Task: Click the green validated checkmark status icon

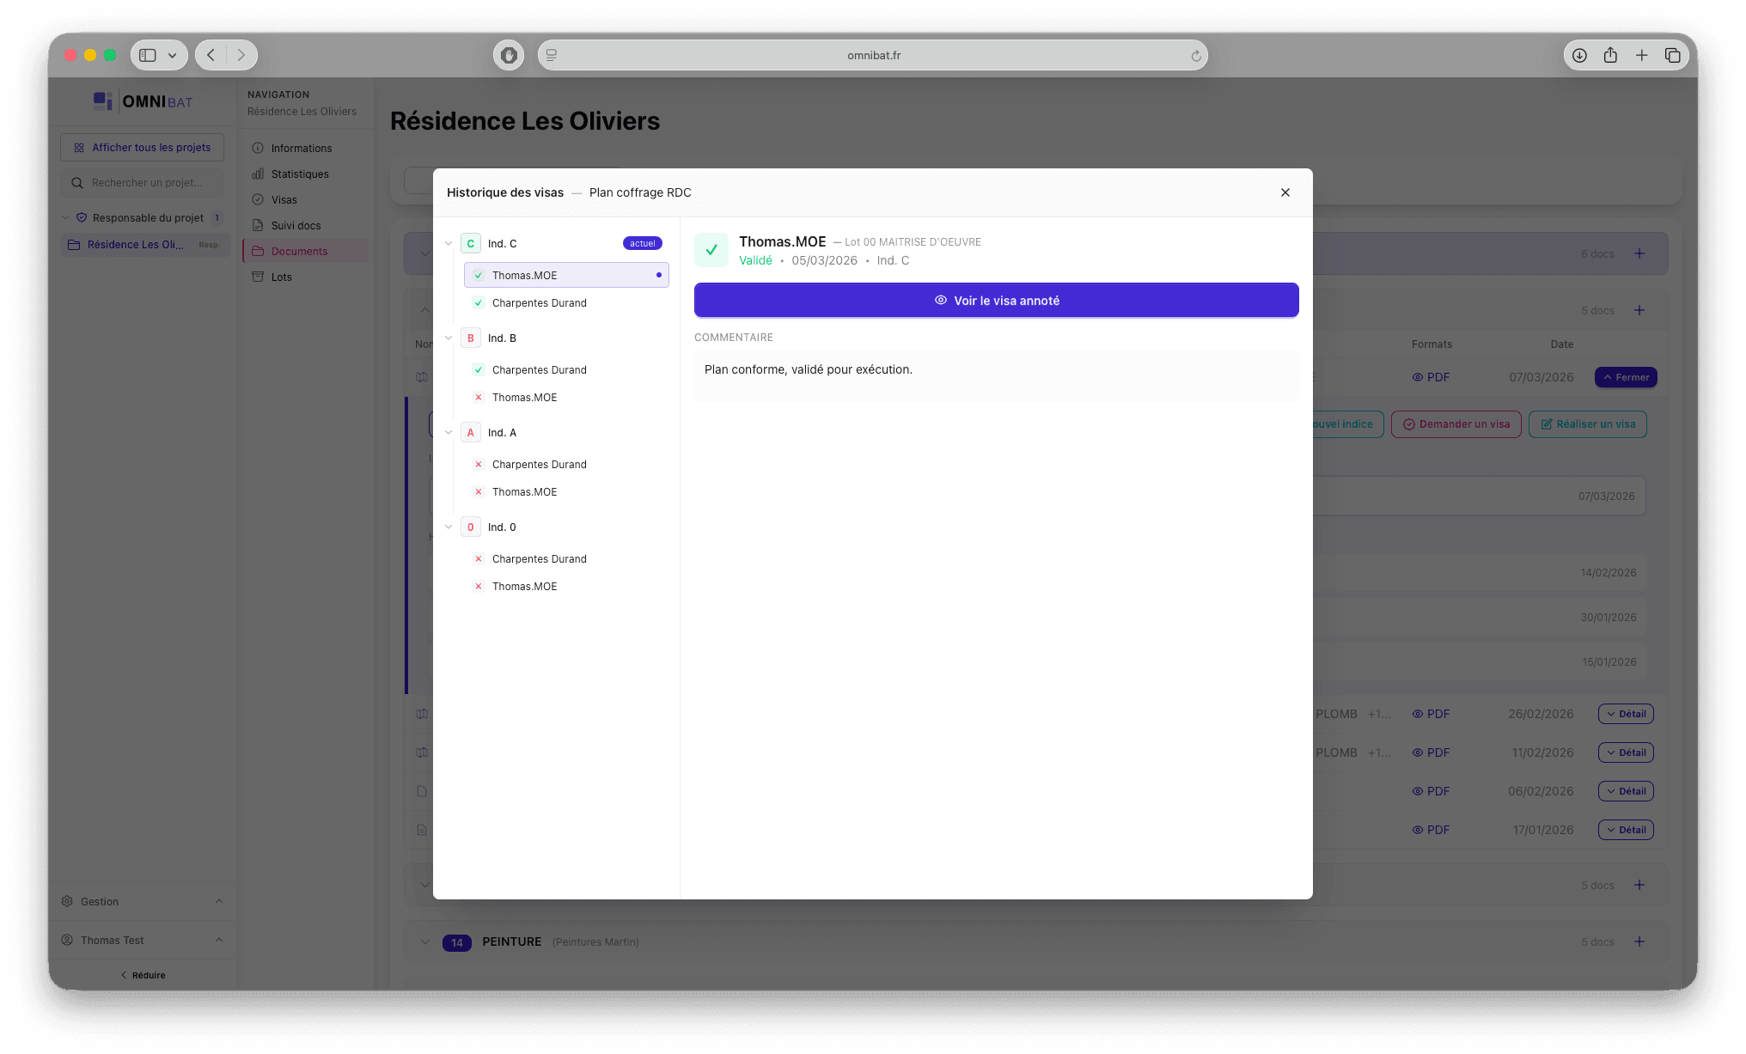Action: tap(711, 250)
